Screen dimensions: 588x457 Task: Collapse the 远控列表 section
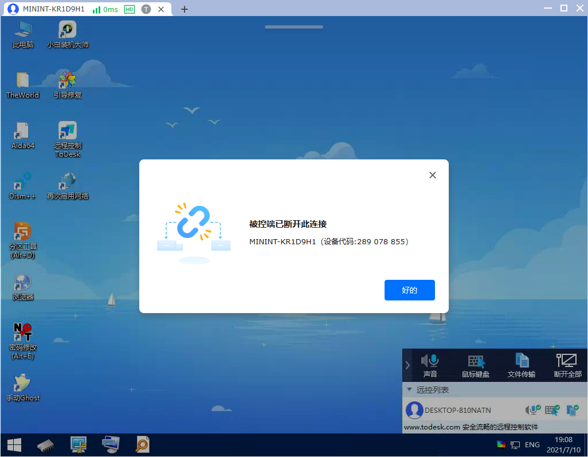click(409, 390)
